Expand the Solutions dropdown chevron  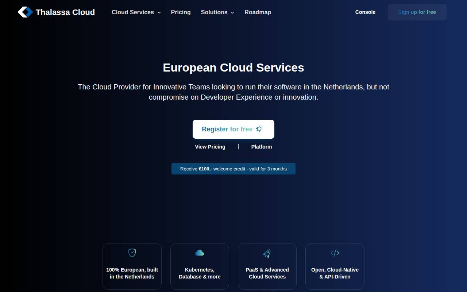click(232, 12)
